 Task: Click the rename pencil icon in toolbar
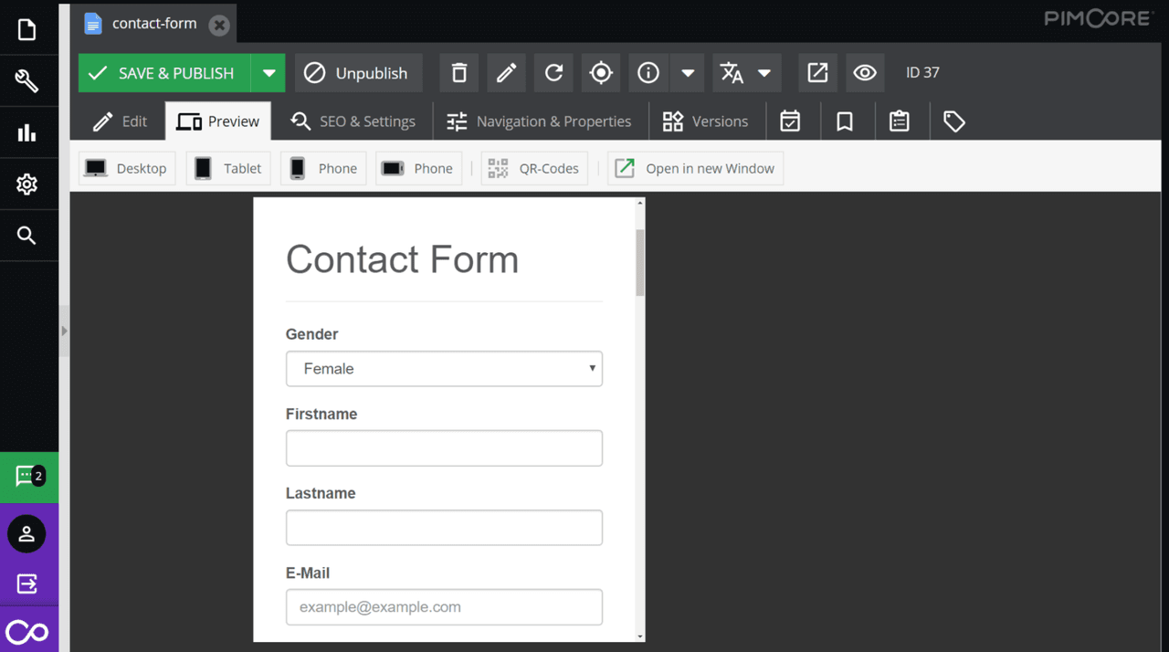click(506, 73)
